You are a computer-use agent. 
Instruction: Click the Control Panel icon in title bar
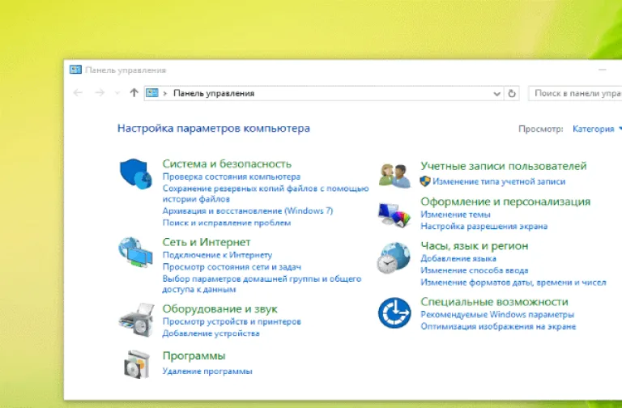[75, 70]
